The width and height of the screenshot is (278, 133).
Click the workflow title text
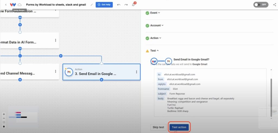pos(56,5)
